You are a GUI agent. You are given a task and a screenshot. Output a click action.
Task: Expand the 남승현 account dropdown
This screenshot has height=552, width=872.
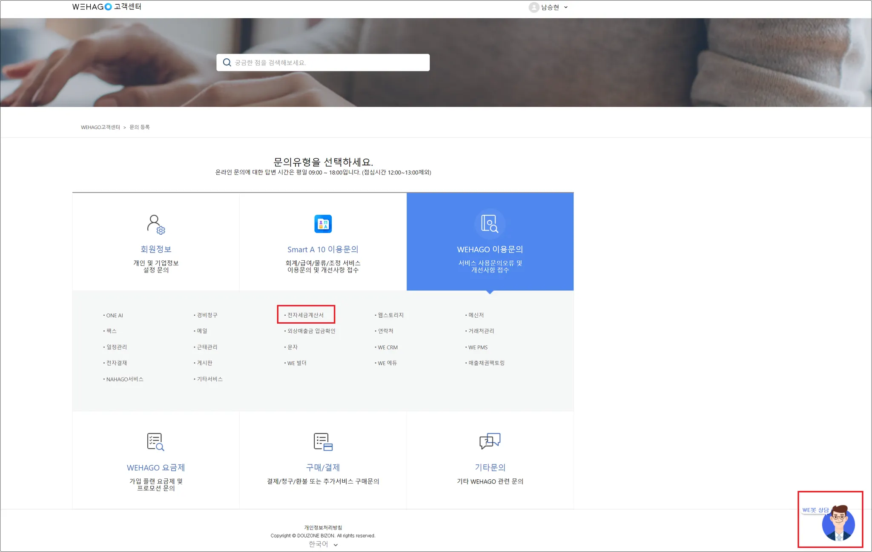[x=566, y=7]
